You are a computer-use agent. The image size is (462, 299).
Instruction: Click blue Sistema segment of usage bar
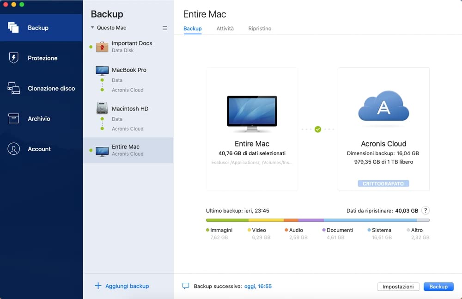click(x=371, y=220)
